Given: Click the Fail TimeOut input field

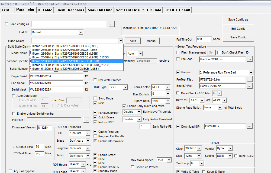Looking at the screenshot, I should coord(204,39).
